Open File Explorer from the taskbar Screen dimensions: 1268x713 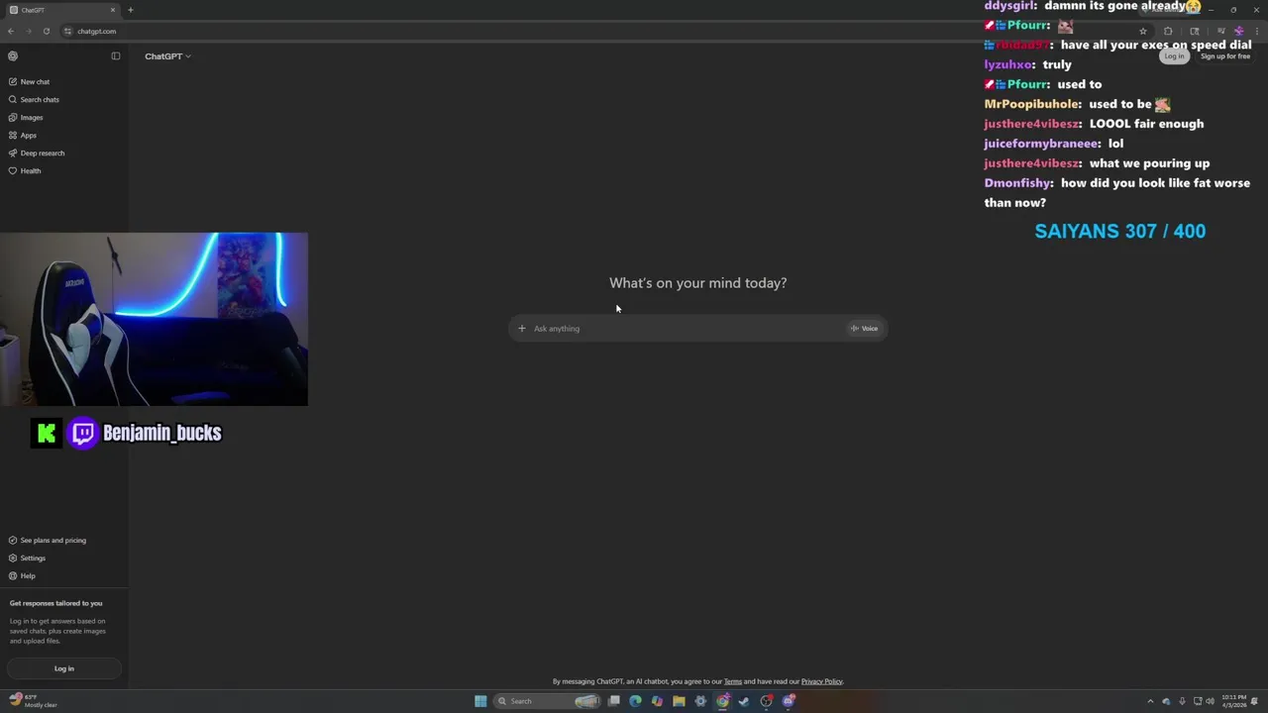[x=679, y=701]
